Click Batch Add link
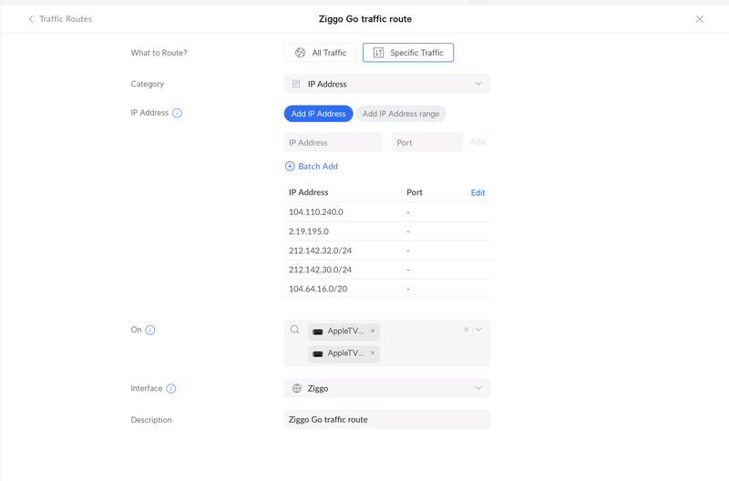 click(x=312, y=167)
